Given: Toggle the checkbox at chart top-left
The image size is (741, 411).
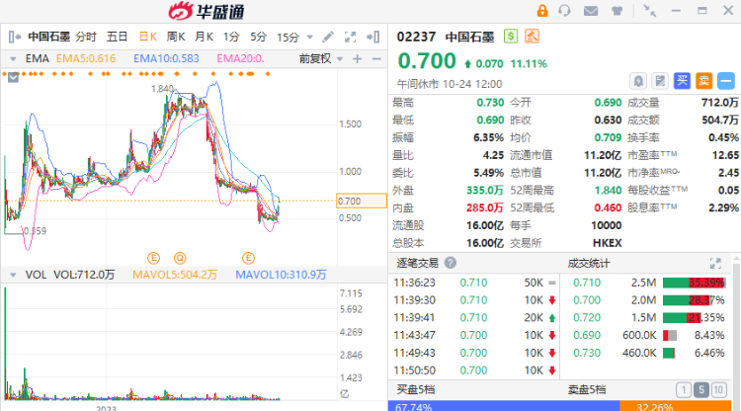Looking at the screenshot, I should point(13,77).
